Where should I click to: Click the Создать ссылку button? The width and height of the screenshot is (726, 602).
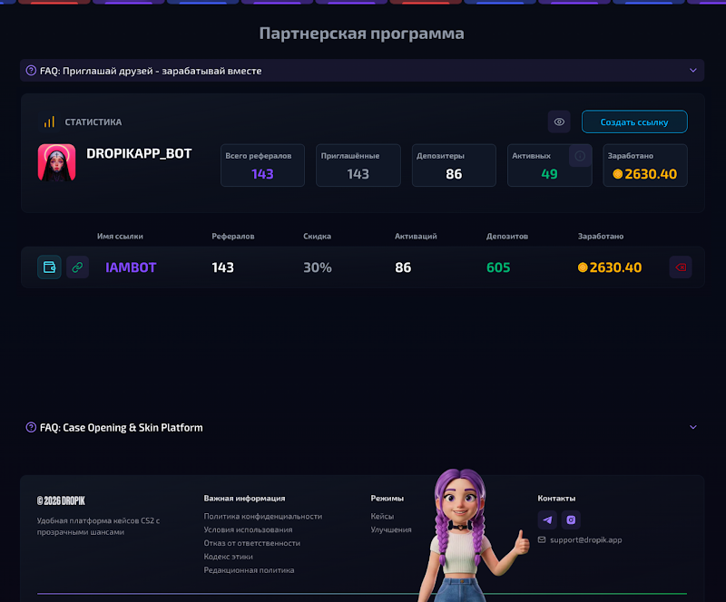pos(634,121)
